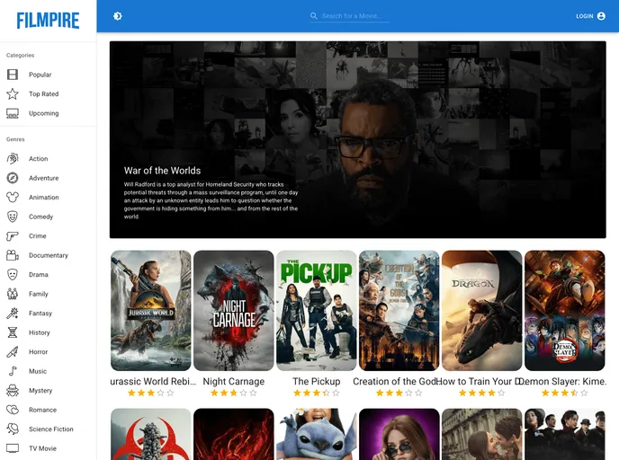This screenshot has height=460, width=619.
Task: Select the Comedy genre label
Action: pos(40,217)
